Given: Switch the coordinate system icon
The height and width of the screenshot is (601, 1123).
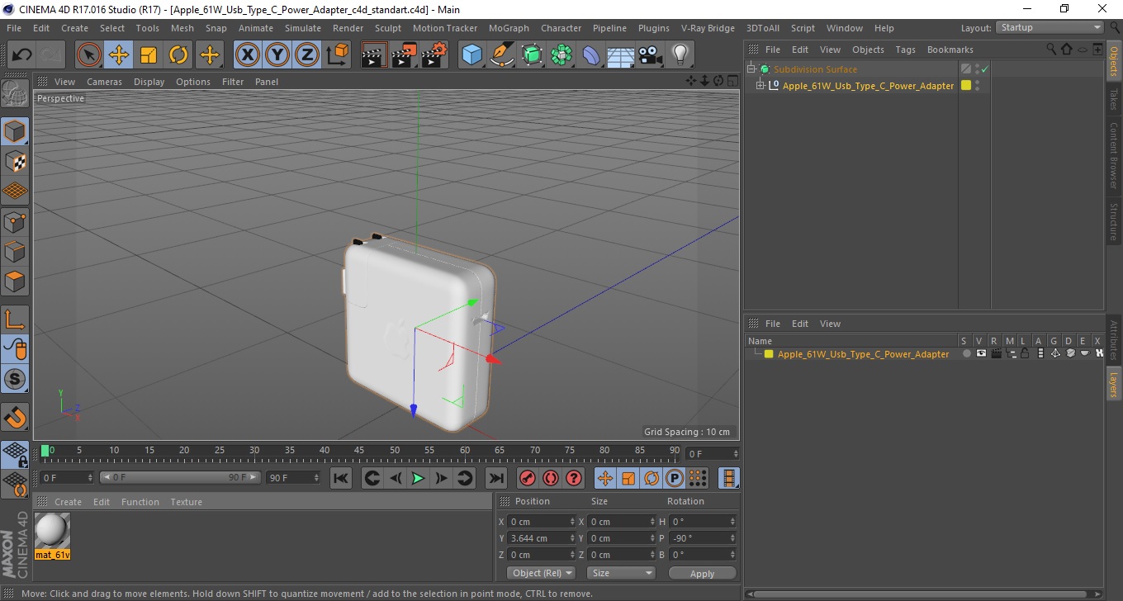Looking at the screenshot, I should click(x=337, y=55).
